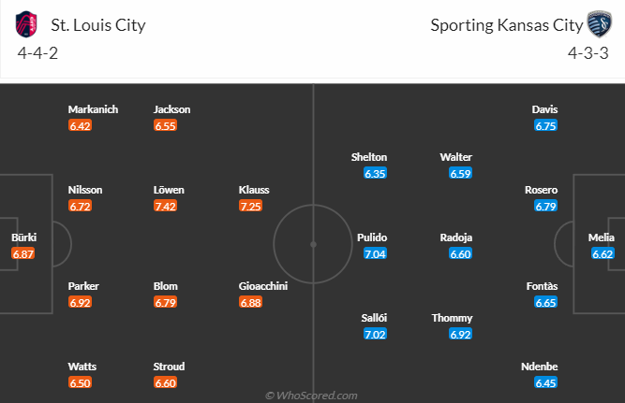Select Sallói's 7.02 rating badge
The image size is (625, 403).
point(375,334)
